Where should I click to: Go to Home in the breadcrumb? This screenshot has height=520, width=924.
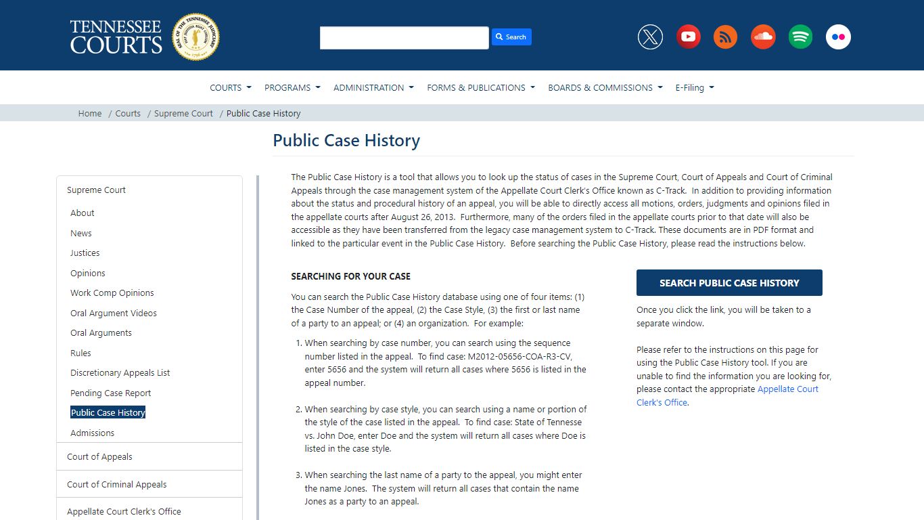[x=90, y=114]
